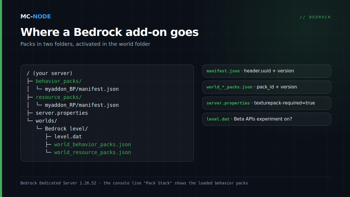Click the MC-NODE logo text
The height and width of the screenshot is (197, 350).
point(36,17)
